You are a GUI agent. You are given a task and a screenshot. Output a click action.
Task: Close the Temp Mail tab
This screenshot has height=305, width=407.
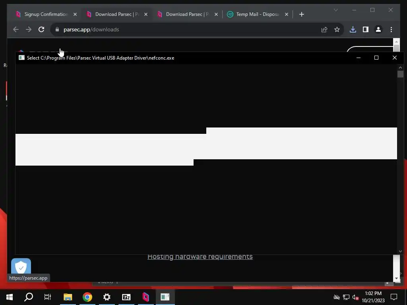[287, 14]
